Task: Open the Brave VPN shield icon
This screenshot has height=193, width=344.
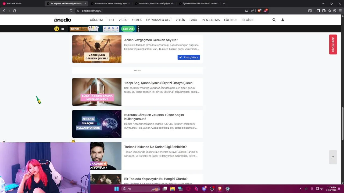Action: click(335, 11)
